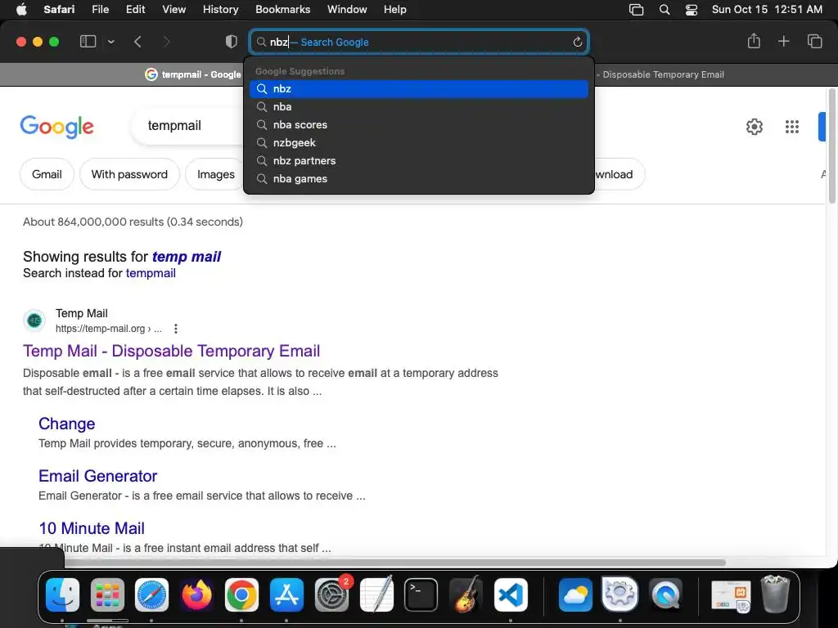Viewport: 838px width, 628px height.
Task: Open TextEdit from the Dock
Action: tap(376, 594)
